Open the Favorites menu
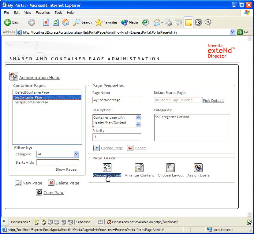The height and width of the screenshot is (234, 254). pos(43,13)
